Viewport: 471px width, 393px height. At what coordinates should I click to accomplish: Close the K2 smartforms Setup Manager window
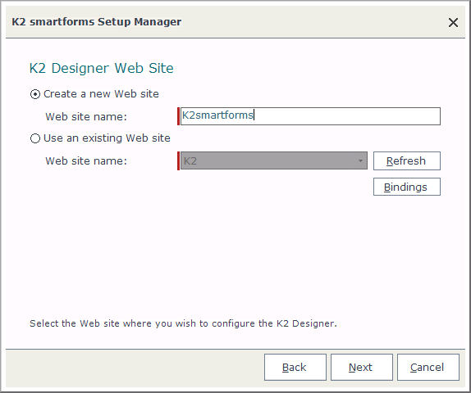453,22
